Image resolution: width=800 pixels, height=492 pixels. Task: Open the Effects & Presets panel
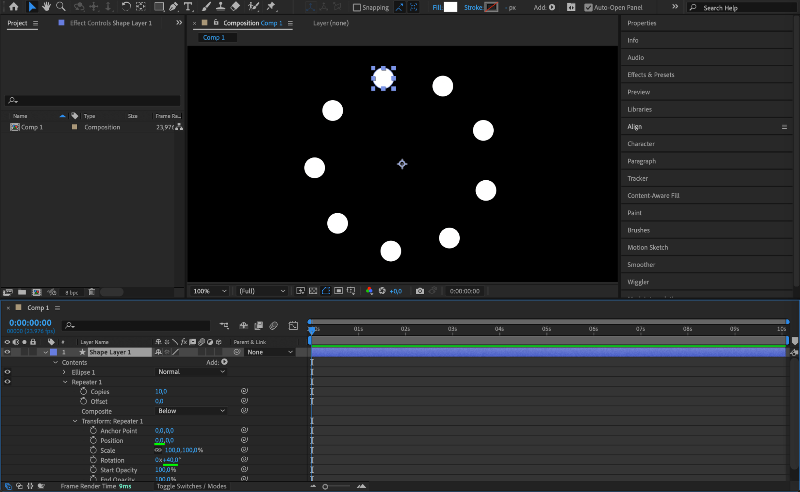(651, 75)
